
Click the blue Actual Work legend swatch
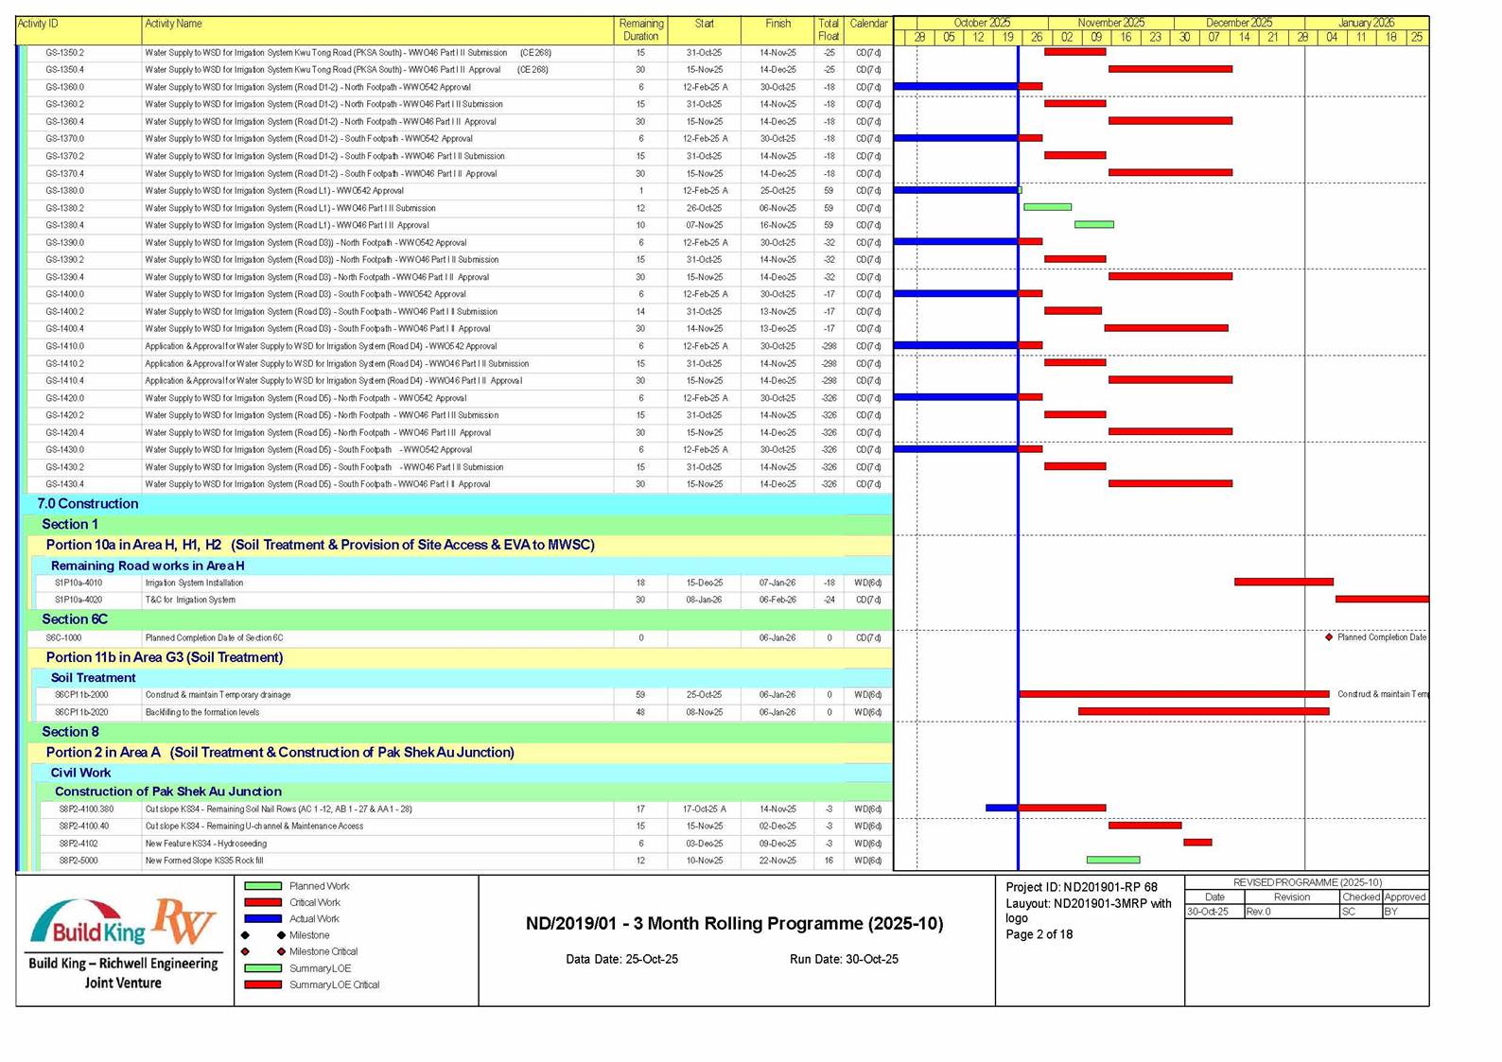[x=263, y=919]
